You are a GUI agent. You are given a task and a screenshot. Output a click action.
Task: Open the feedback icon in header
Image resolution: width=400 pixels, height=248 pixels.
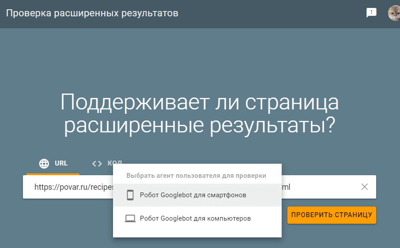point(371,12)
